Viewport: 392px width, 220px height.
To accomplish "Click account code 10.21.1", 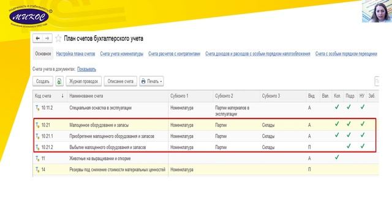I will tap(47, 136).
